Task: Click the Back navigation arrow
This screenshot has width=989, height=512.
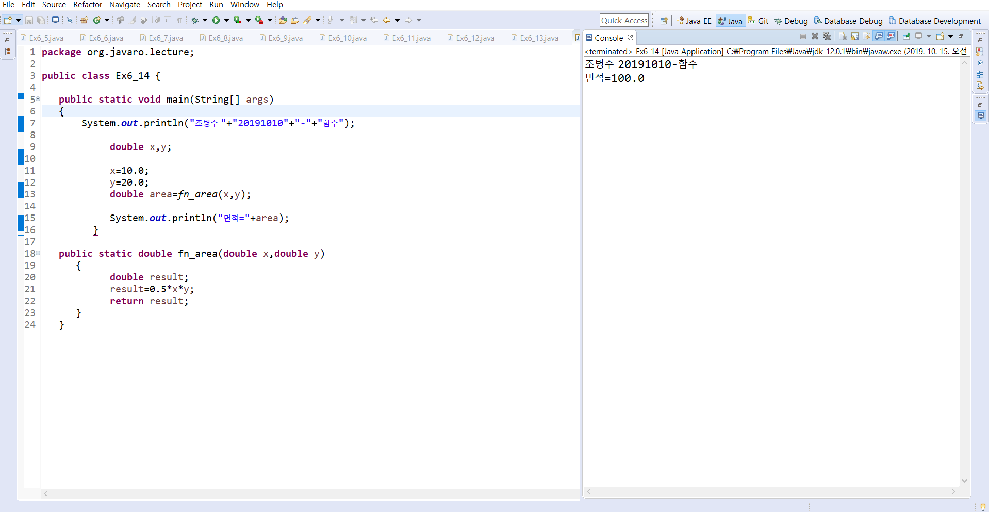Action: tap(387, 20)
